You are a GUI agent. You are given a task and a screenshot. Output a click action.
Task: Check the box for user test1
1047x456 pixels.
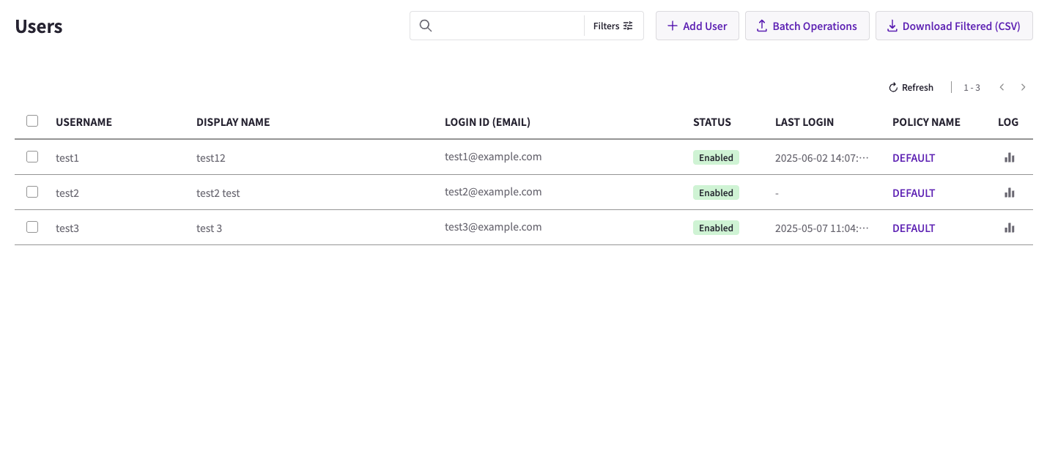[32, 157]
